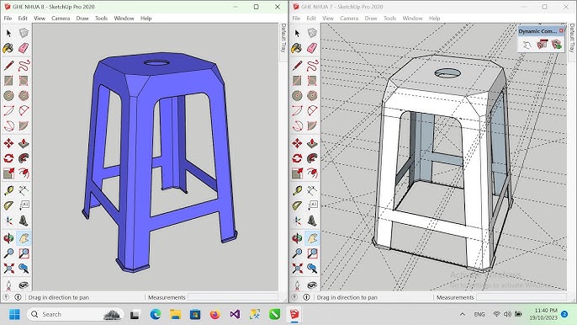Select Follow Me tool in GHE NHUA 8 window

(24, 158)
